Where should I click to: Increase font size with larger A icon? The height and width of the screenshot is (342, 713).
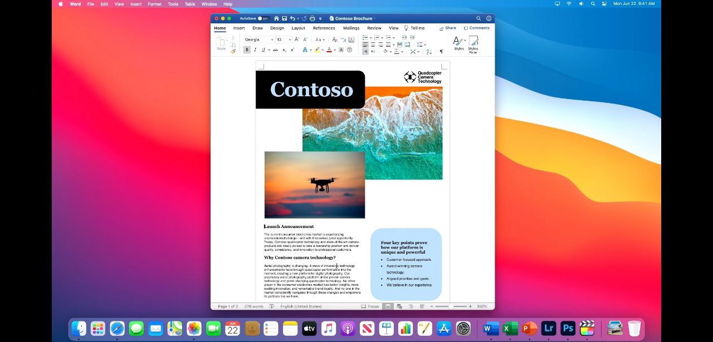[x=296, y=39]
